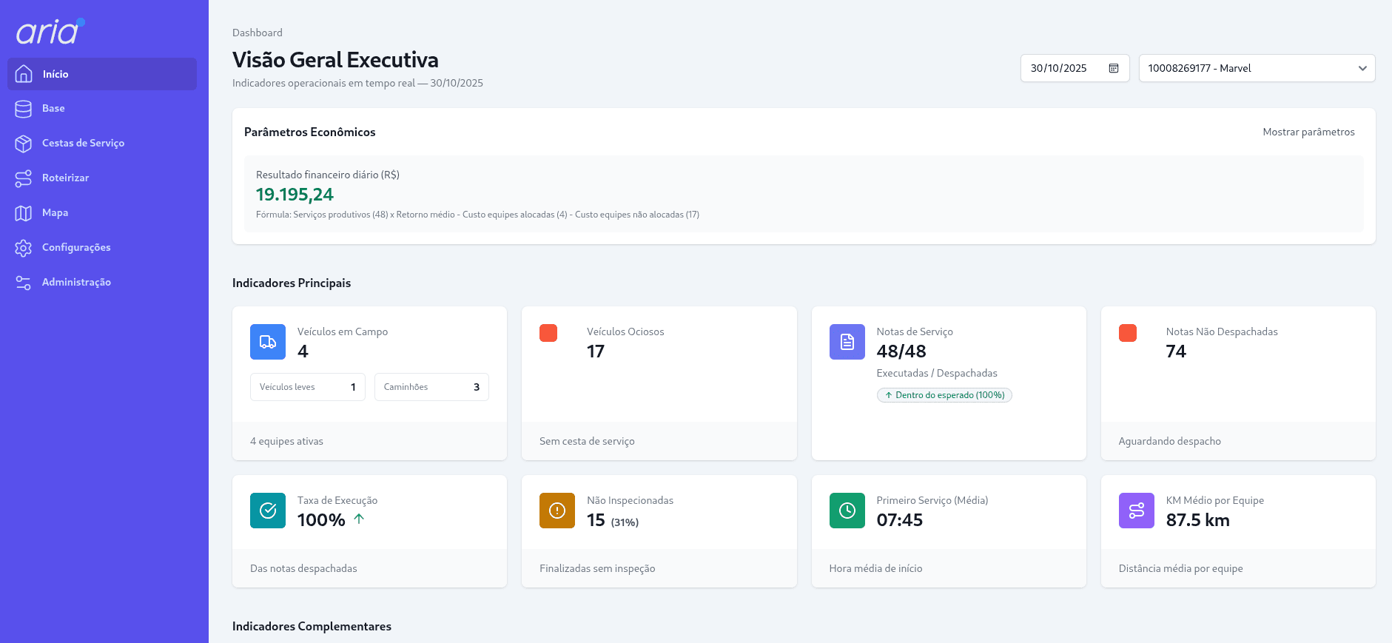Go to Base in the sidebar
The image size is (1392, 643).
[53, 109]
